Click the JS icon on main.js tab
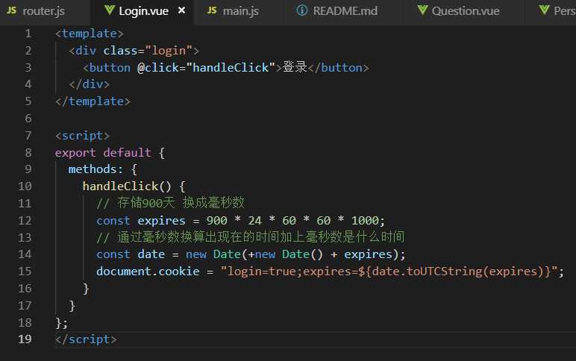This screenshot has height=361, width=576. point(212,10)
